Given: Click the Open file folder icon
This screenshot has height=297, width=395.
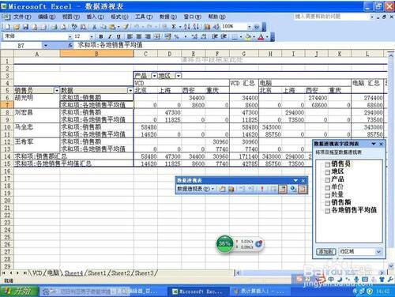Looking at the screenshot, I should [x=17, y=27].
